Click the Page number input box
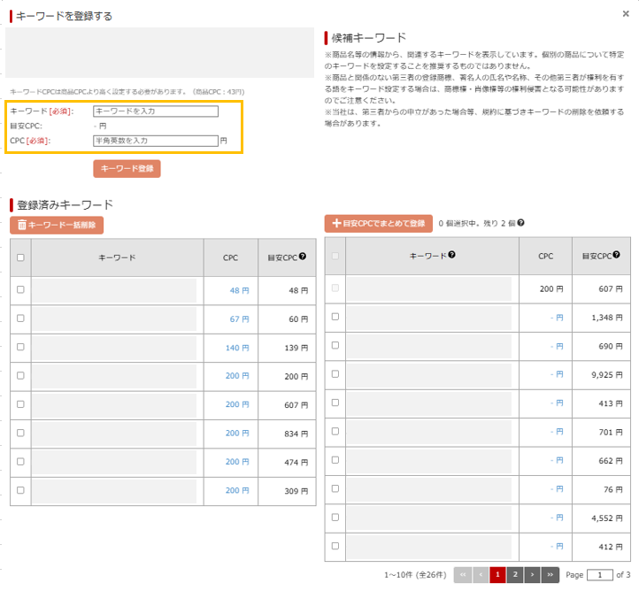Screen dimensions: 639x591 coord(600,575)
